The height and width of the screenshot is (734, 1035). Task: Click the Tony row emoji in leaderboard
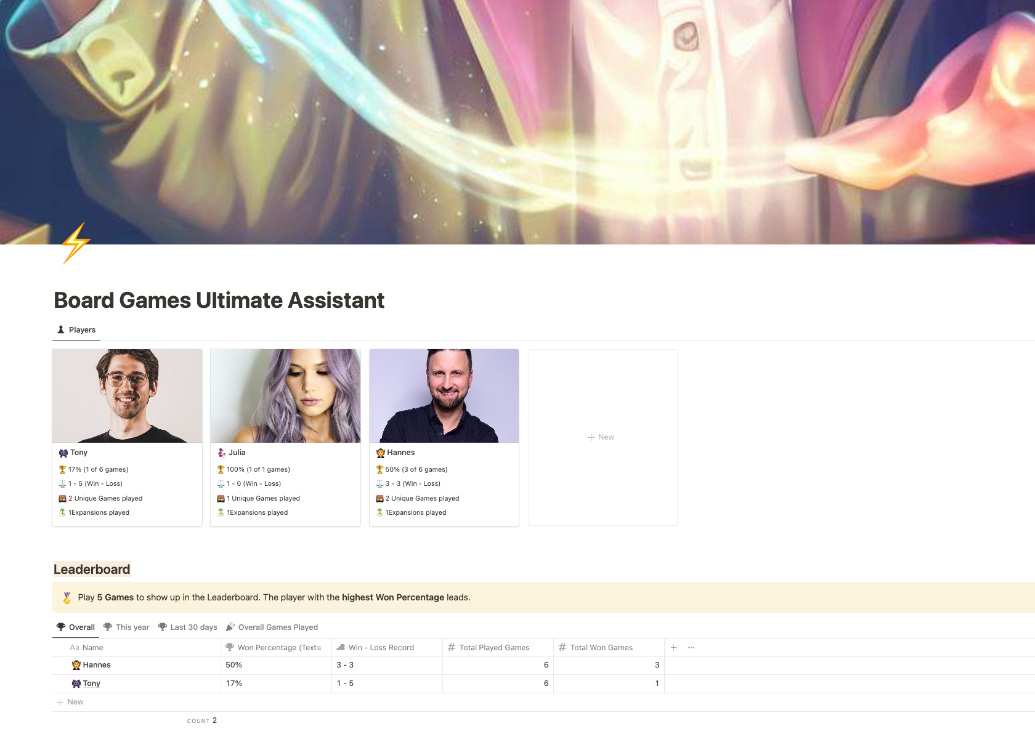click(76, 684)
